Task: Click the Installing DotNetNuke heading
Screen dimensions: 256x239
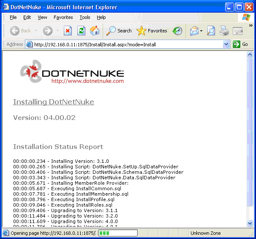Action: pos(54,102)
